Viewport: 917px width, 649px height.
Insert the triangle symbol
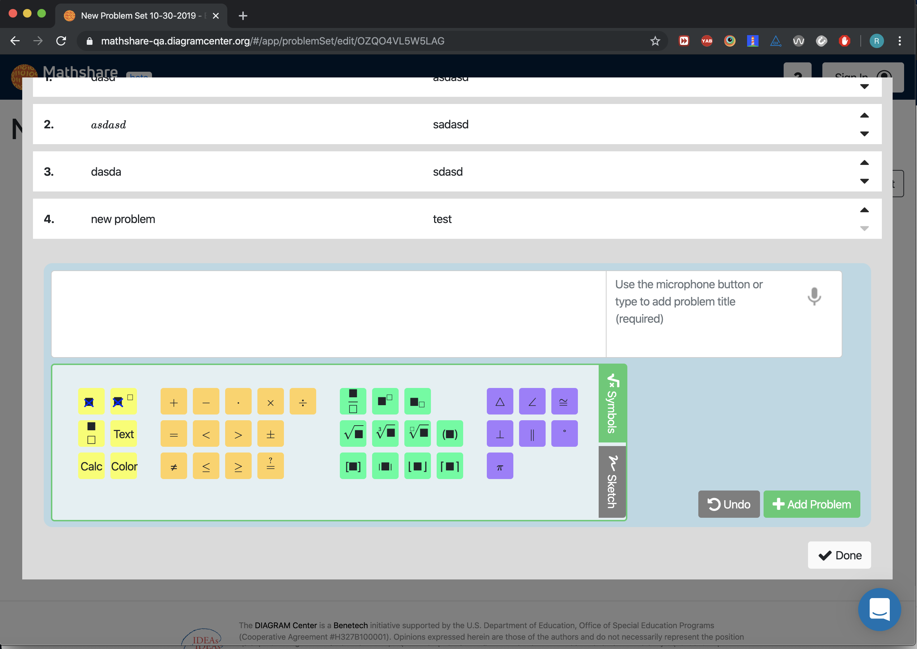pos(500,401)
